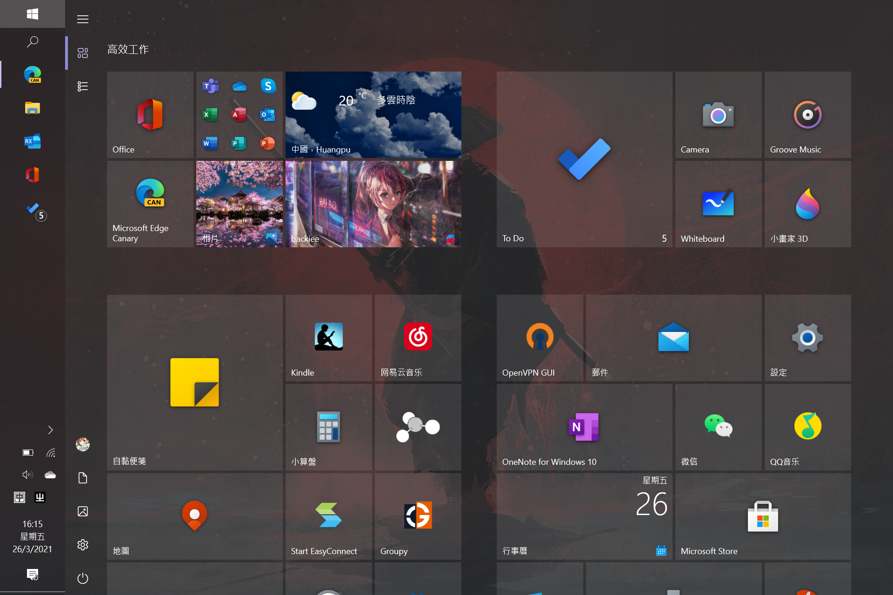Launch the QQ音乐 tile
Image resolution: width=893 pixels, height=595 pixels.
tap(807, 427)
